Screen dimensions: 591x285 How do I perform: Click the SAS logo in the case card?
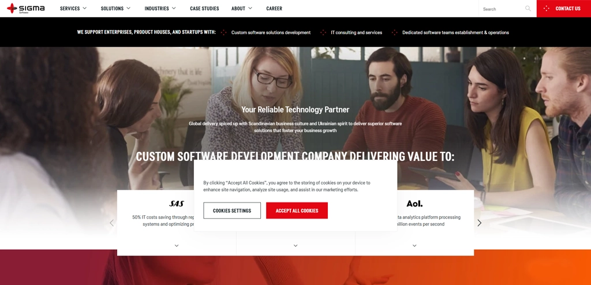point(177,204)
